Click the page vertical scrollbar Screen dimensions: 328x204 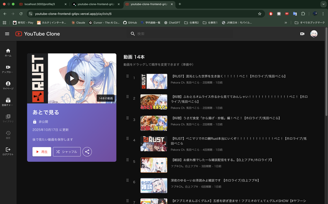326,72
